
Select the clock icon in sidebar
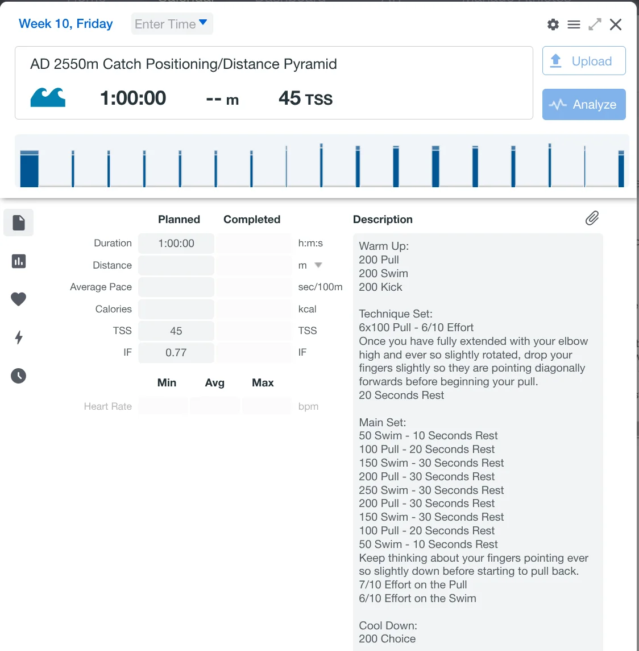pos(19,376)
